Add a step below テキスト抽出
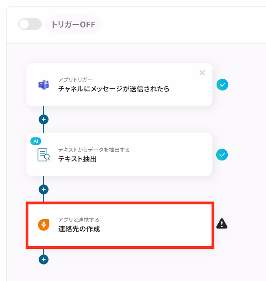Viewport: 266px width, 281px height. coord(44,189)
